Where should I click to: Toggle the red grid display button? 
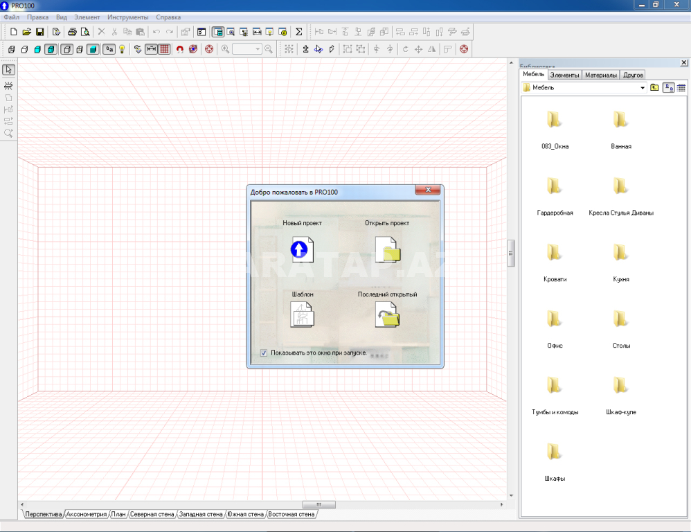[x=164, y=49]
